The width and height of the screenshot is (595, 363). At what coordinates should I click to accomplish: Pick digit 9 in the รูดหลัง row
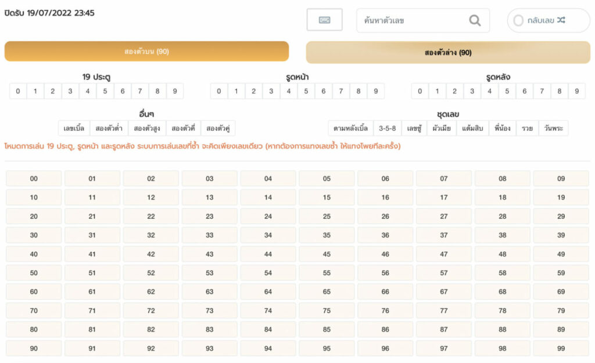coord(576,91)
